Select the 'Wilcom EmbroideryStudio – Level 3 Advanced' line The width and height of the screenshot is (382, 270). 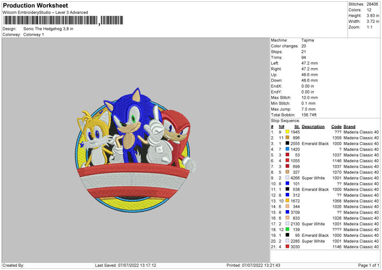point(45,13)
